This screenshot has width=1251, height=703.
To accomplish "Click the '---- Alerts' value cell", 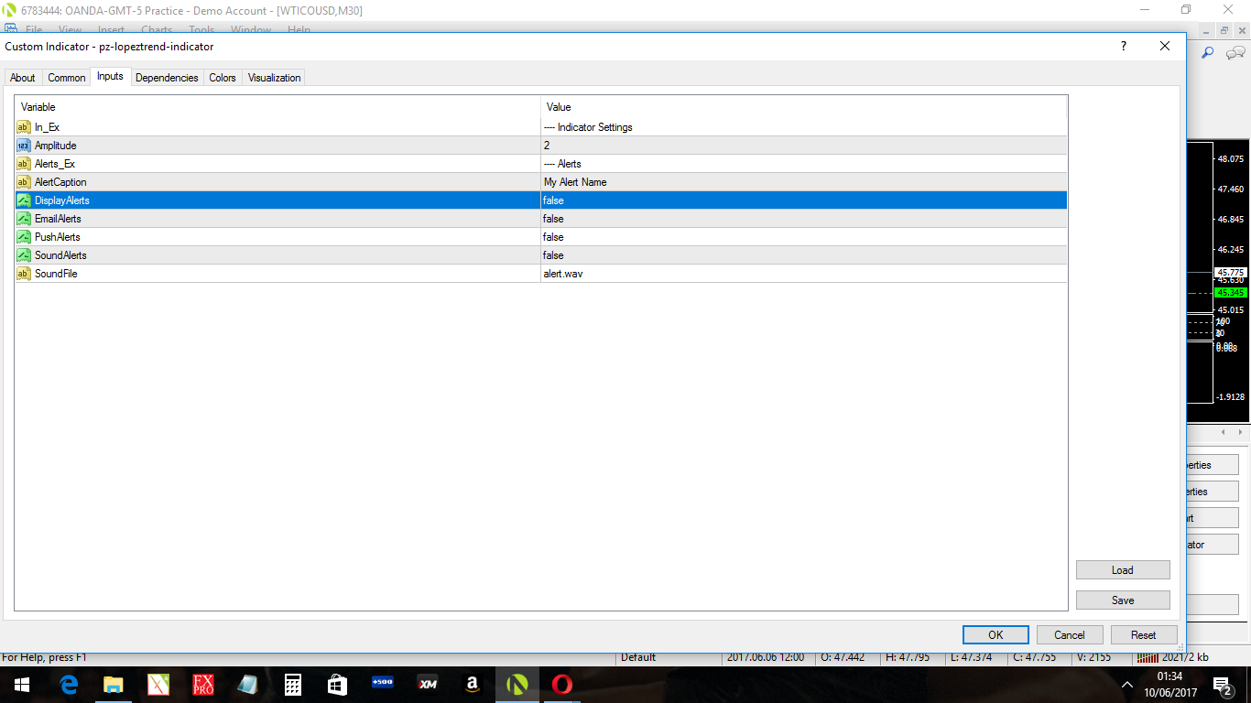I will pos(804,164).
